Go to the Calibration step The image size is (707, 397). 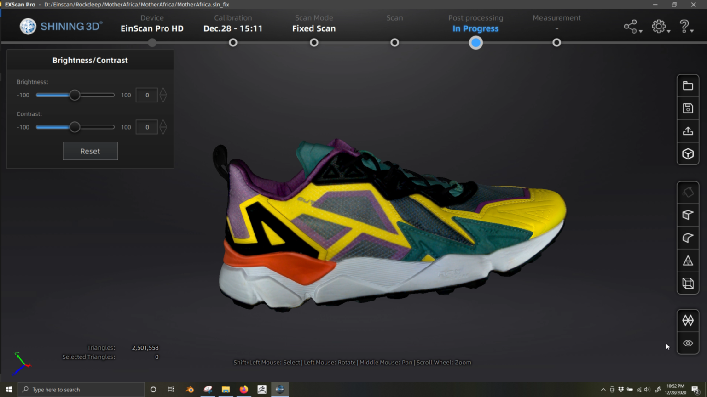233,42
